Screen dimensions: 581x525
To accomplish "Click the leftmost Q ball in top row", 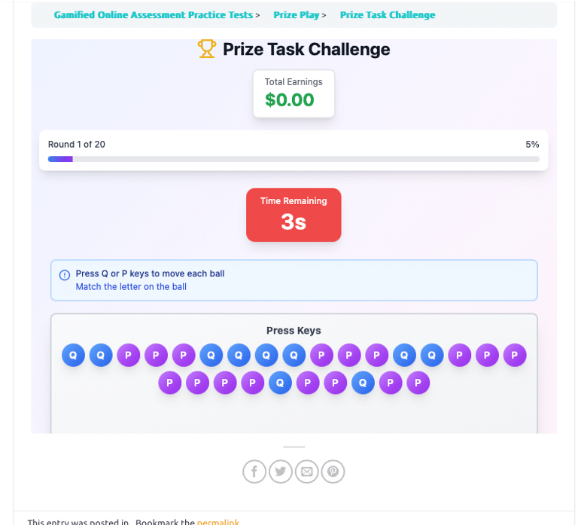I will (x=73, y=356).
